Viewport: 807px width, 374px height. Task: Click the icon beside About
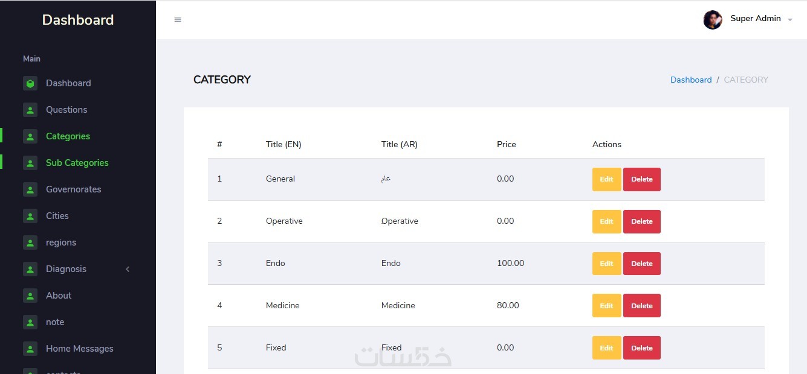(30, 296)
